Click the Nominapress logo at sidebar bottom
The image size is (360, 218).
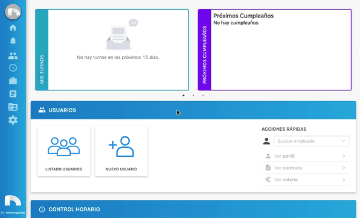click(x=13, y=204)
